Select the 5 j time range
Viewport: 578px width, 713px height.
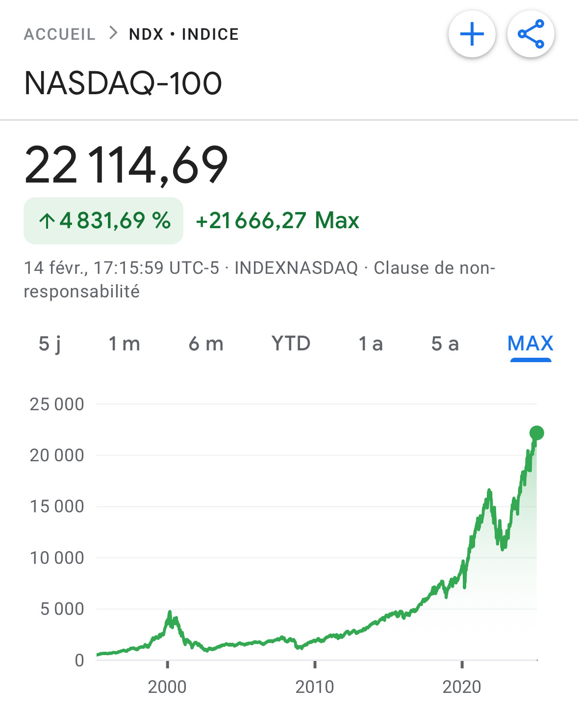tap(50, 344)
